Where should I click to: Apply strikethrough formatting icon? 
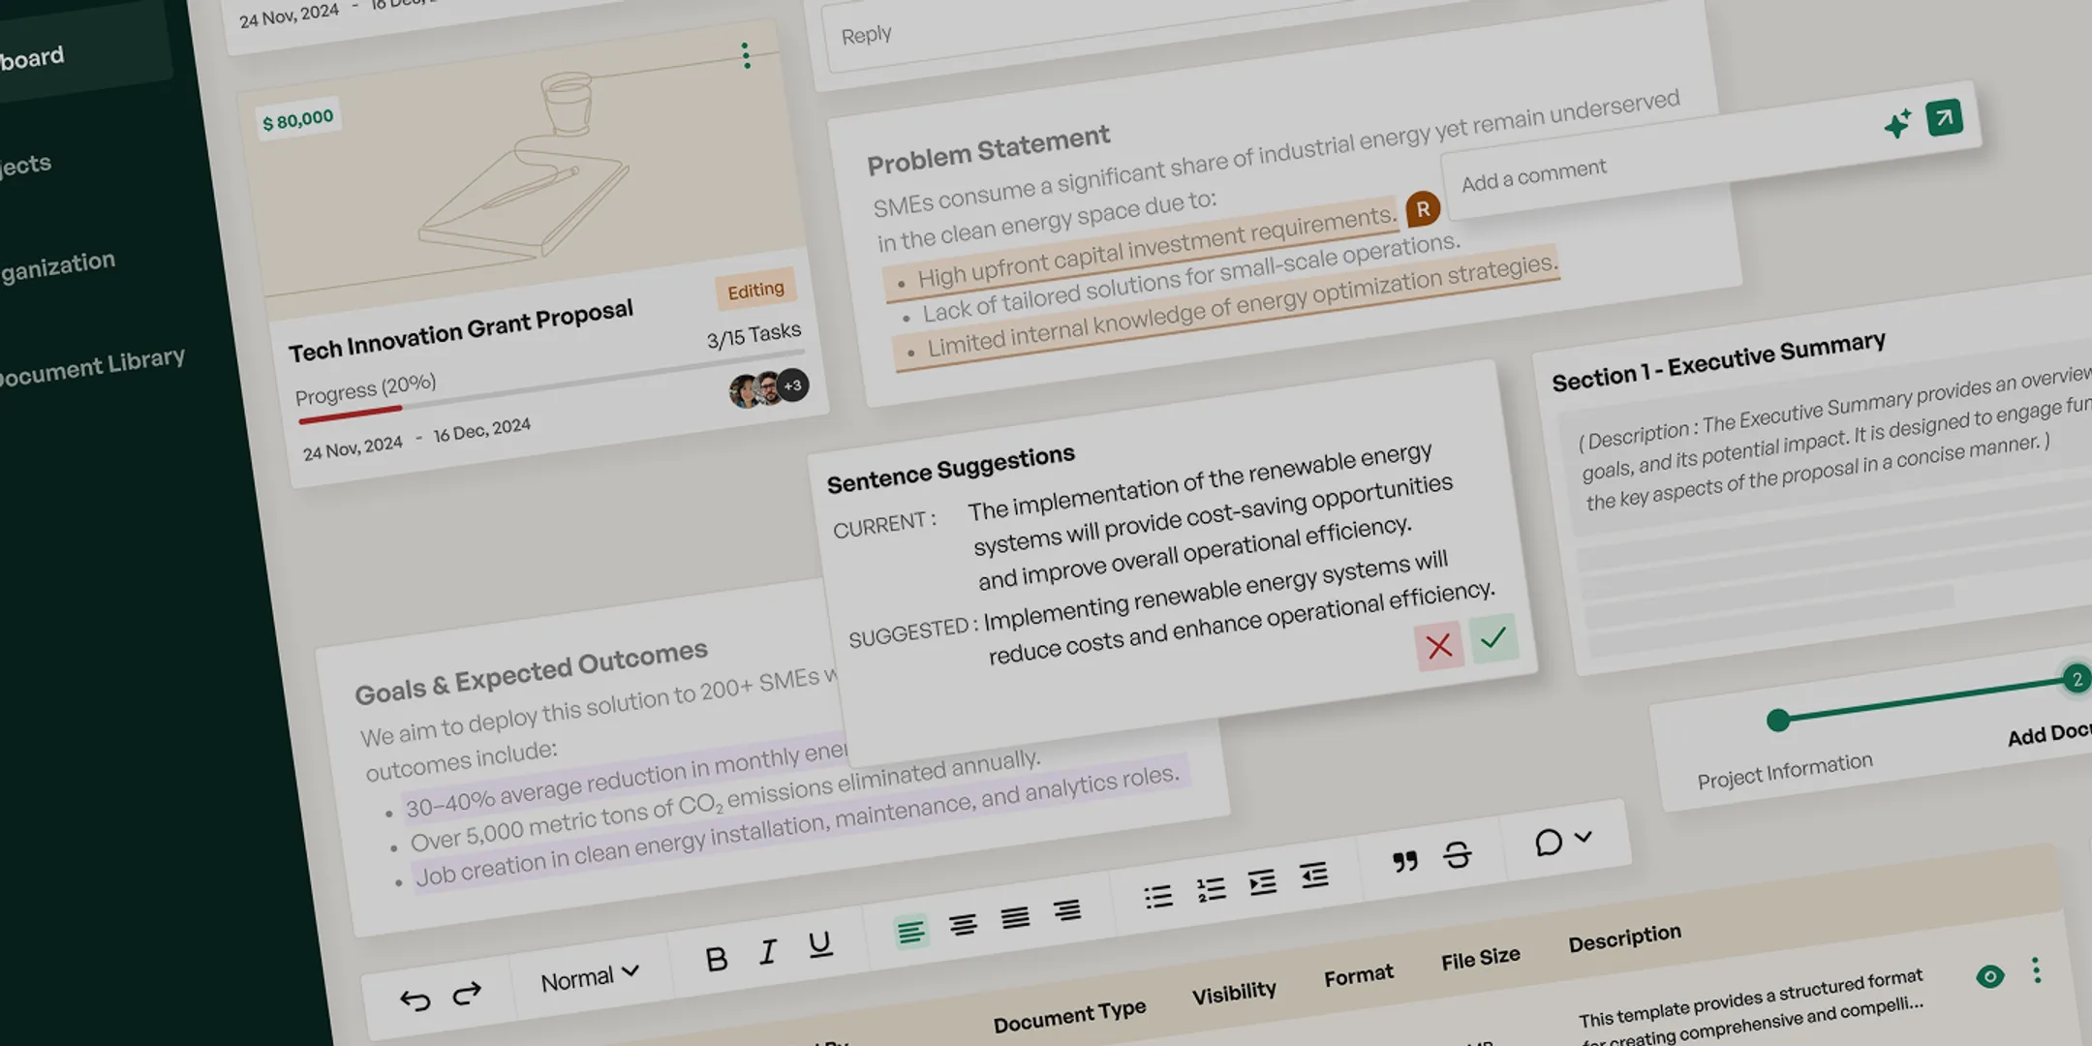[x=1458, y=854]
